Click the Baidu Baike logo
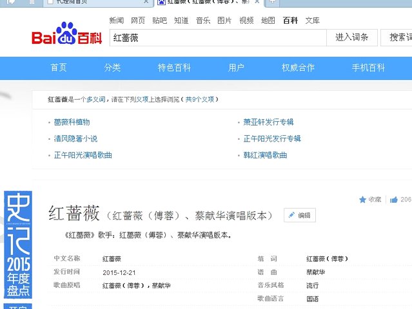This screenshot has width=412, height=309. coord(66,35)
